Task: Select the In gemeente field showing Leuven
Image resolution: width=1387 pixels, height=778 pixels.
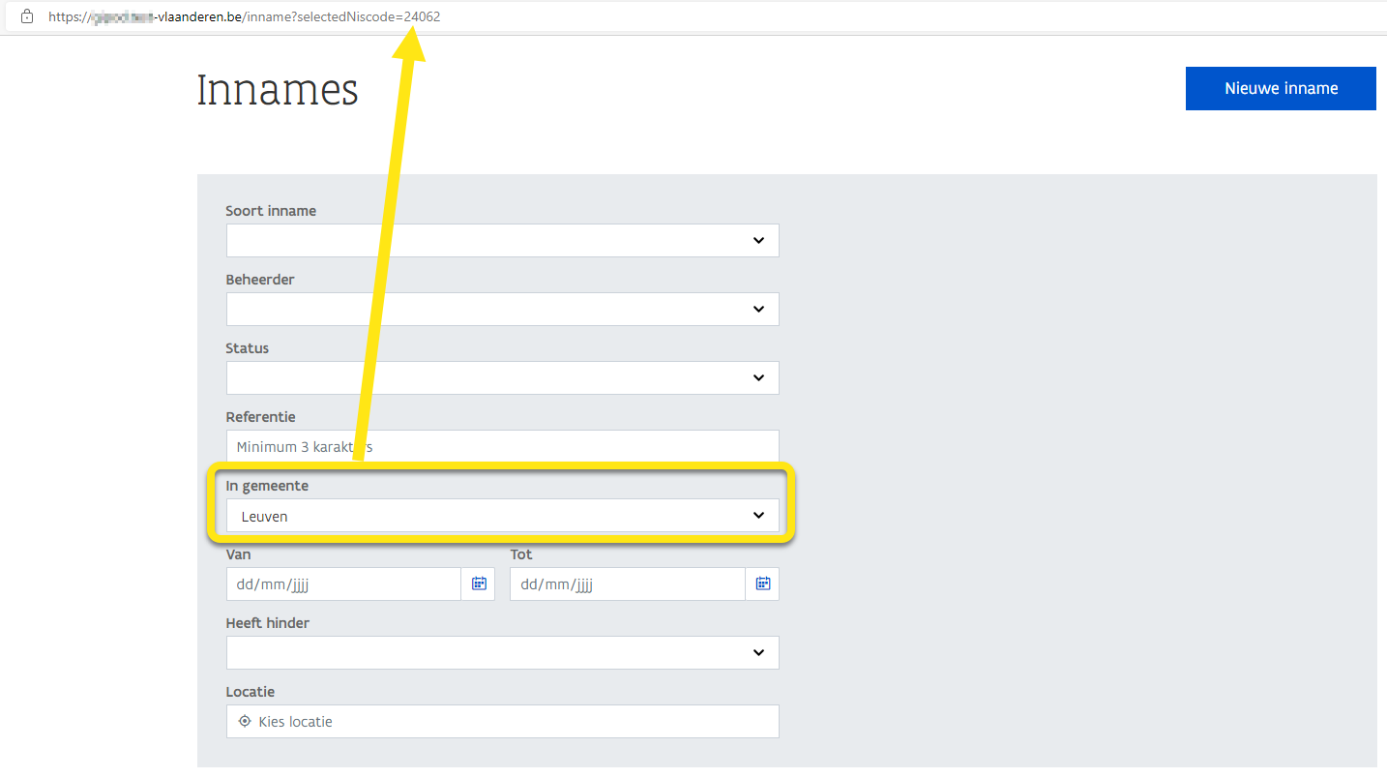Action: 484,516
